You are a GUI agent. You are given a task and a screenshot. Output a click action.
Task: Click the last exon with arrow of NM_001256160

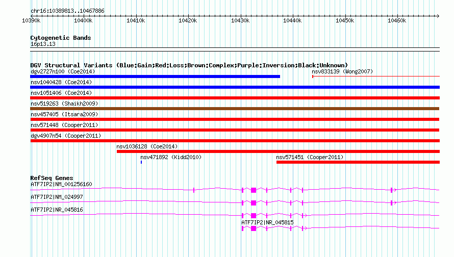click(393, 190)
